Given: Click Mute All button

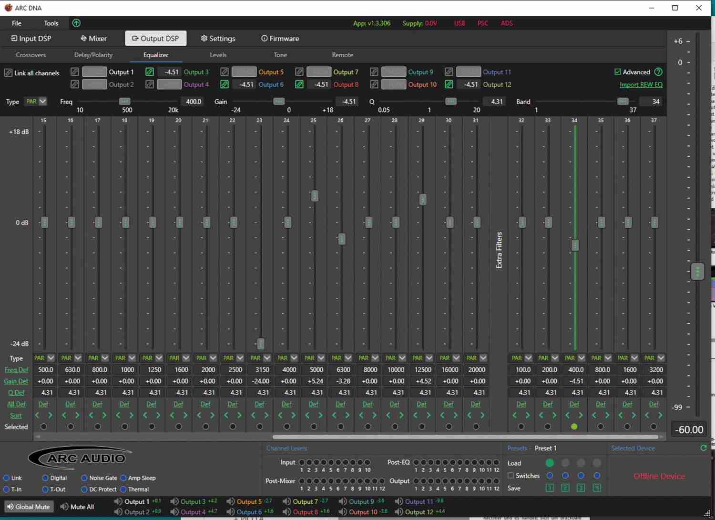Looking at the screenshot, I should [x=77, y=507].
